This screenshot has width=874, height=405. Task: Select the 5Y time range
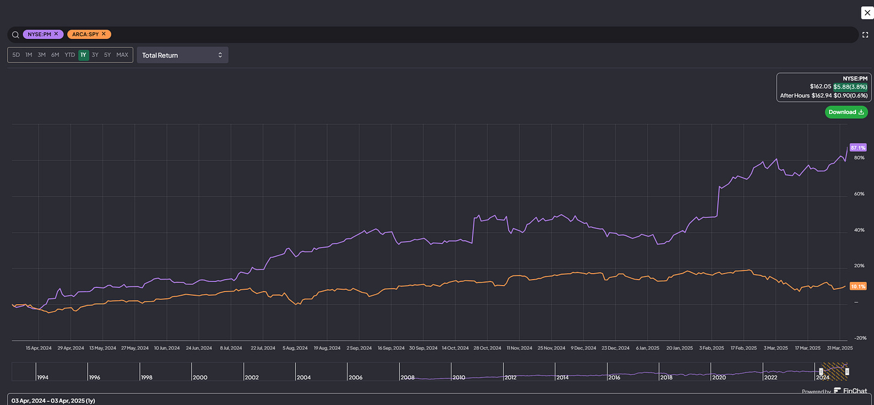107,55
